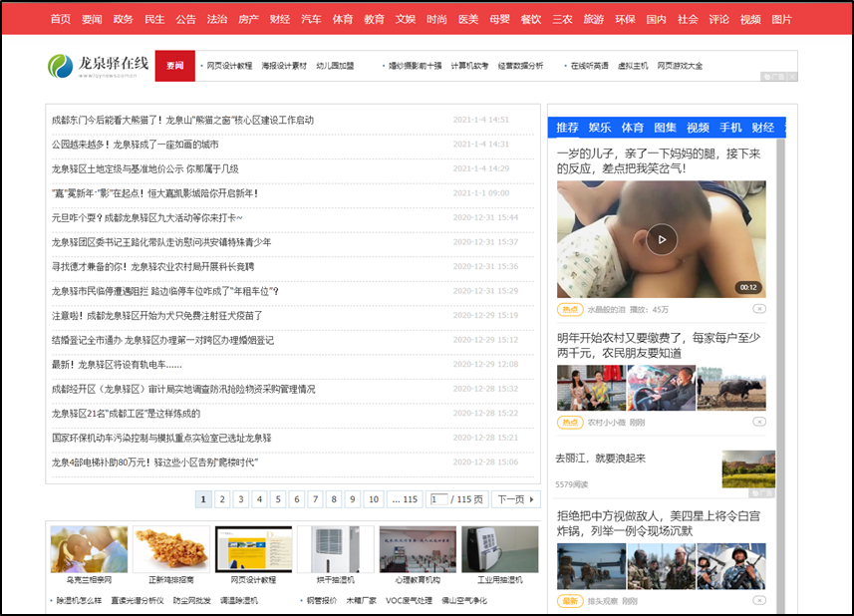Open sidebar story 拒绝把中方视做敌人
This screenshot has width=854, height=616.
click(658, 523)
